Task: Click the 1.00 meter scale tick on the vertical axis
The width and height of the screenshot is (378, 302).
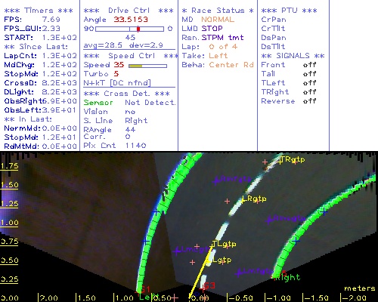Action: pos(9,223)
